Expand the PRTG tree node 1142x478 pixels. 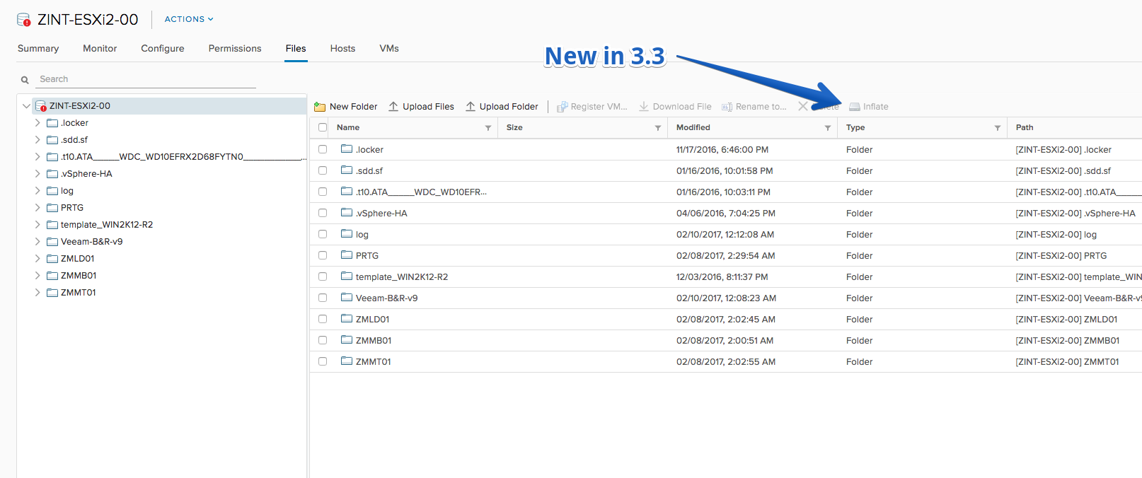tap(38, 208)
